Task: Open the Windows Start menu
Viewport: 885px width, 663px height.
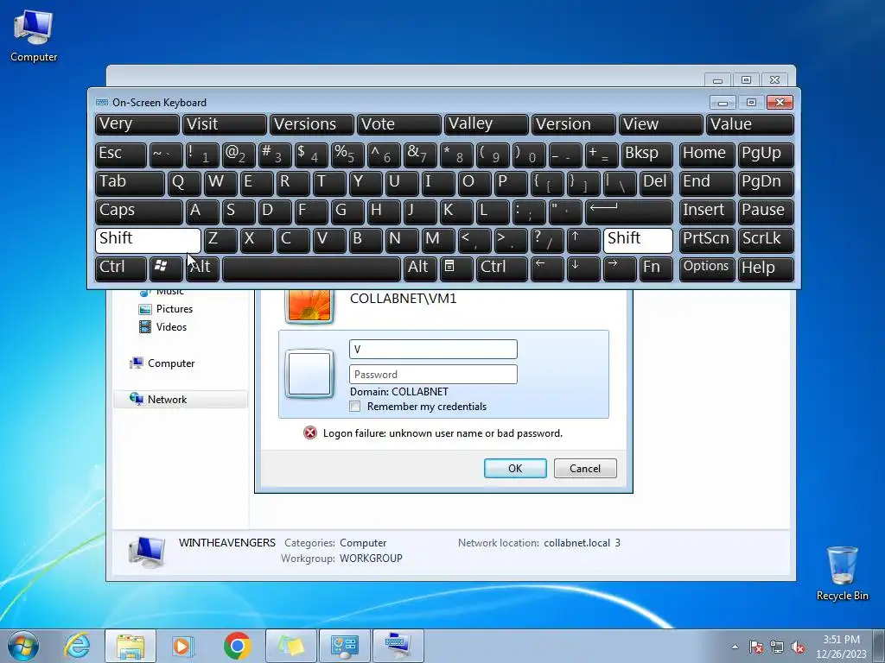Action: coord(23,646)
